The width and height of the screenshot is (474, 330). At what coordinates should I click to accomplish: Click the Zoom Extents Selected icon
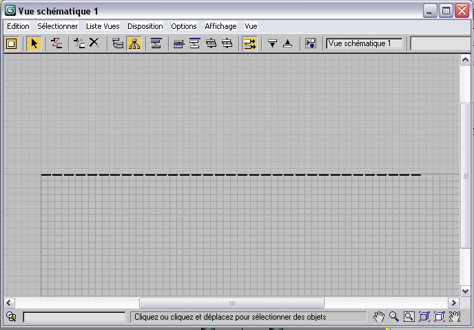tap(440, 316)
